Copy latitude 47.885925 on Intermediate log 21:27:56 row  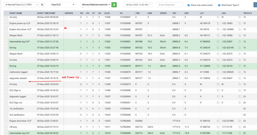click(218, 42)
